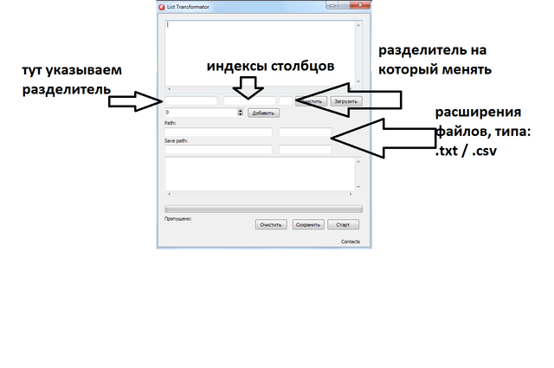Increase the numeric spinner value
The image size is (554, 368).
point(241,111)
